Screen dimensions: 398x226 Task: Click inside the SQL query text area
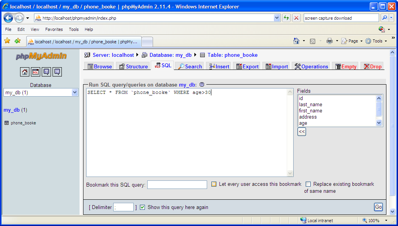(187, 133)
